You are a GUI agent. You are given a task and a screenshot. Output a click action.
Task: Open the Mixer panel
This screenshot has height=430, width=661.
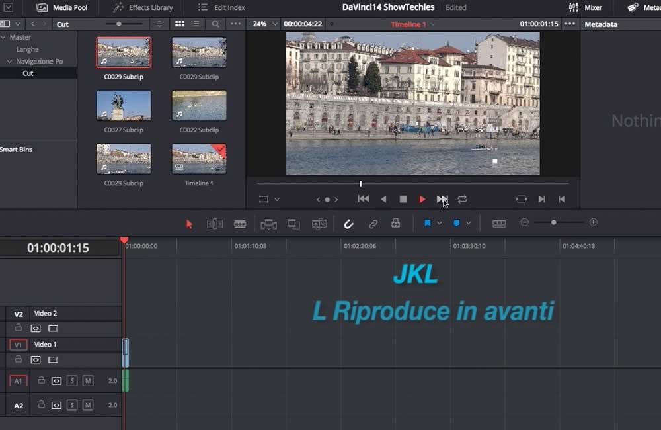585,7
